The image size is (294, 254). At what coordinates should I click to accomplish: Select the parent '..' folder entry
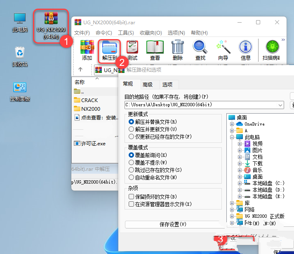(79, 91)
